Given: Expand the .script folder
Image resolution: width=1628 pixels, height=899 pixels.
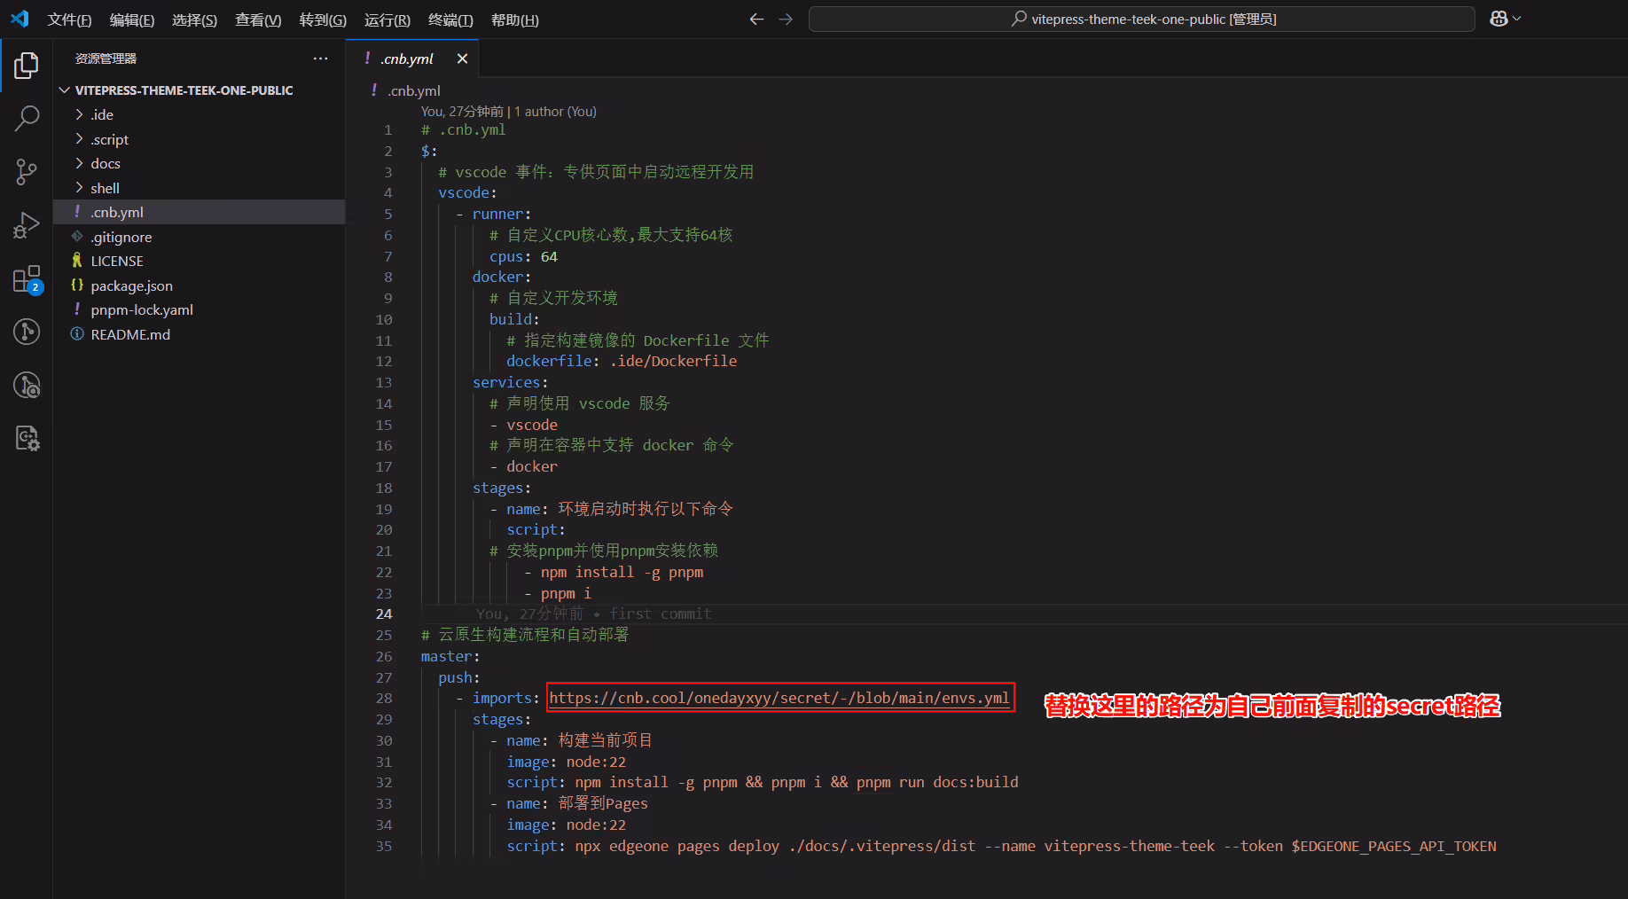Looking at the screenshot, I should pyautogui.click(x=200, y=139).
